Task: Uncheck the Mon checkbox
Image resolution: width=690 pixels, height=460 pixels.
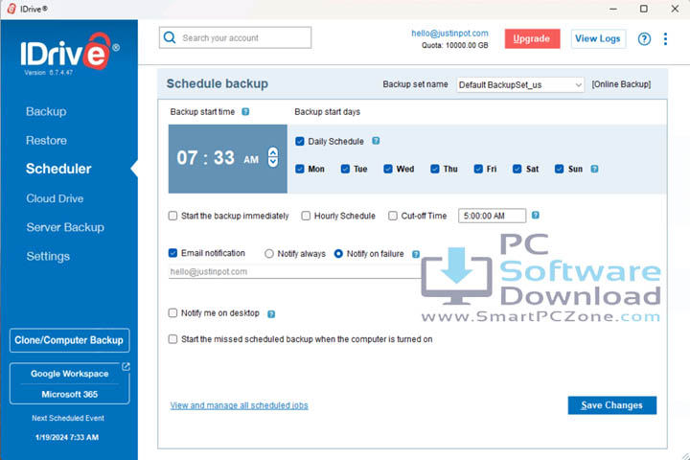Action: pyautogui.click(x=300, y=169)
